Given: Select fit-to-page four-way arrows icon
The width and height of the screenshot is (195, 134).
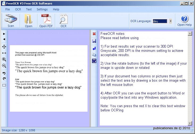Looking at the screenshot, I should point(4,47).
